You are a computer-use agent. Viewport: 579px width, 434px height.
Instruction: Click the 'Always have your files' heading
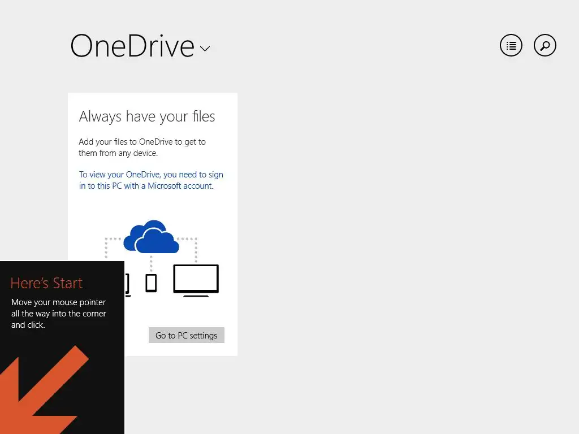click(147, 116)
